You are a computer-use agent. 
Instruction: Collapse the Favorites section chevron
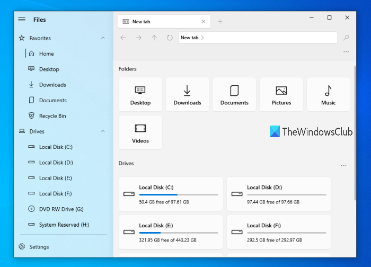click(103, 38)
